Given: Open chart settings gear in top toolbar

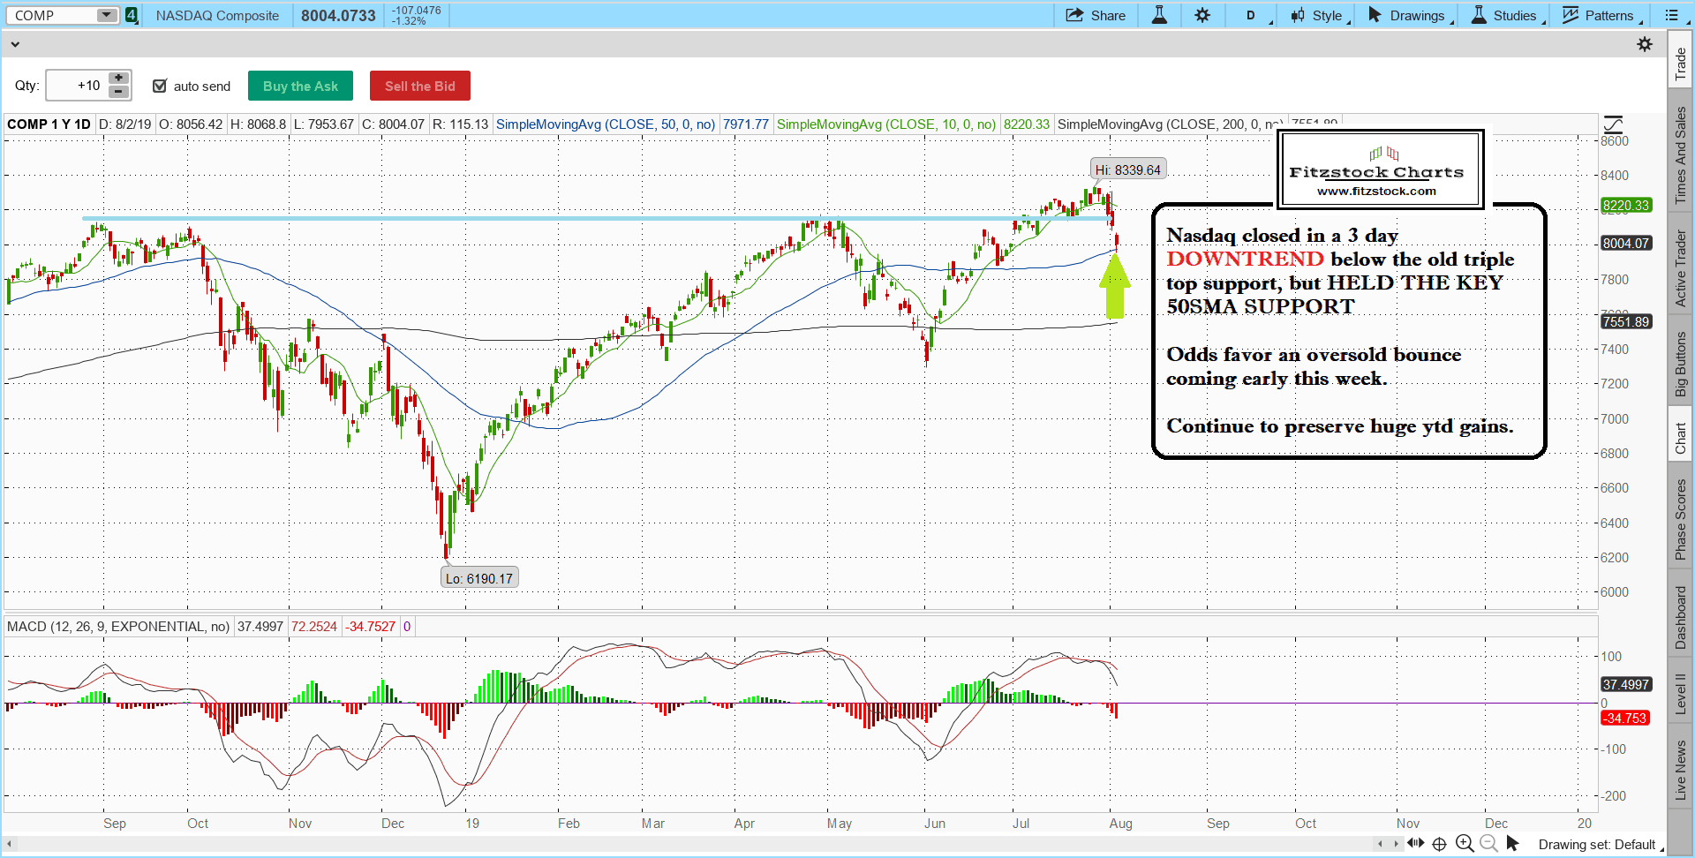Looking at the screenshot, I should tap(1202, 15).
